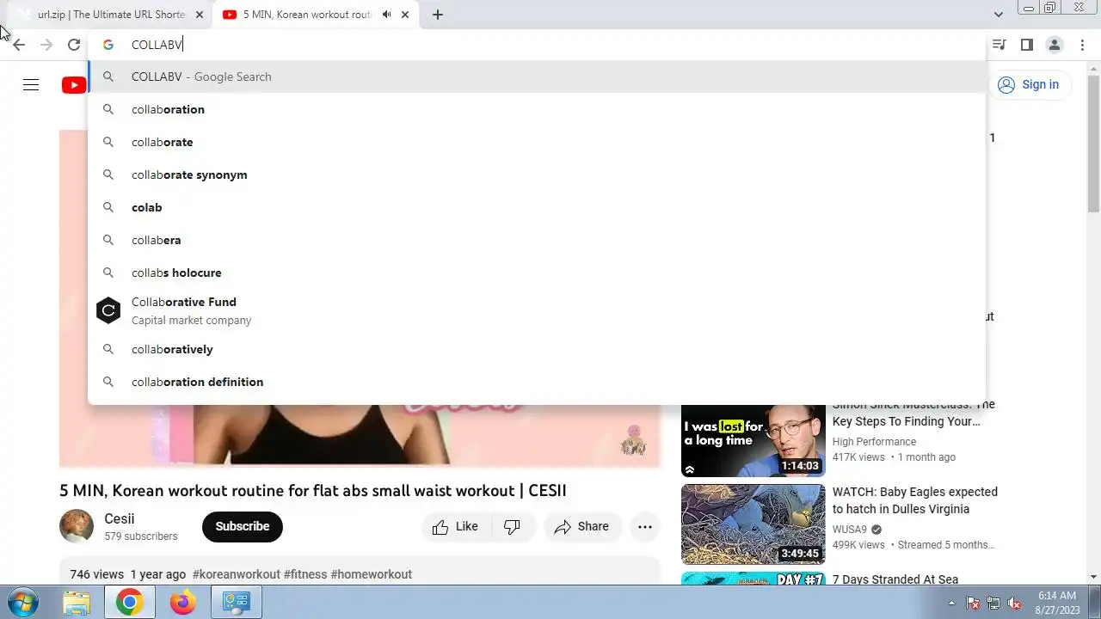Click the browser forward arrow
Screen dimensions: 1101x619
[46, 45]
